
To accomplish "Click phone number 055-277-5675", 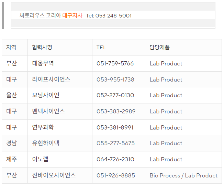I will click(x=115, y=143).
